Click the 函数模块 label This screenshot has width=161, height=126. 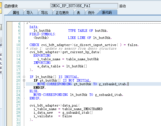11,6
